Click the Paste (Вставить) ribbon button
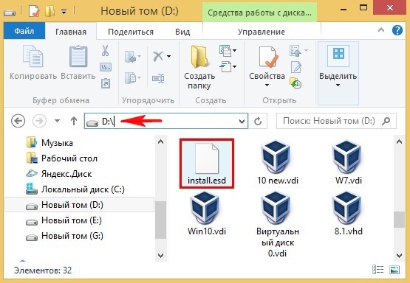Image resolution: width=410 pixels, height=283 pixels. pyautogui.click(x=78, y=63)
